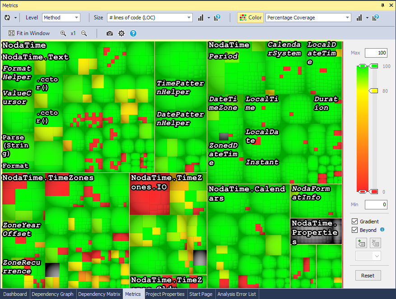396x299 pixels.
Task: Click the Instant treemap label
Action: pos(262,162)
